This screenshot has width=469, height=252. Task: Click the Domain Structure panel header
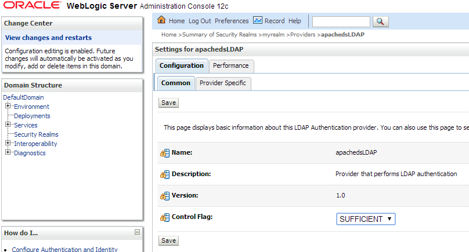coord(73,85)
